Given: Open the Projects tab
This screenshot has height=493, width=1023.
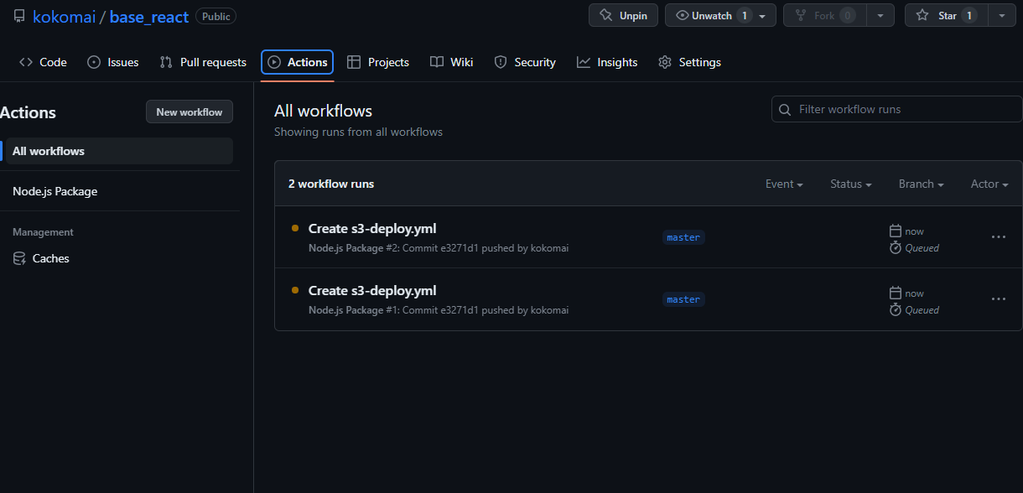Looking at the screenshot, I should (378, 62).
